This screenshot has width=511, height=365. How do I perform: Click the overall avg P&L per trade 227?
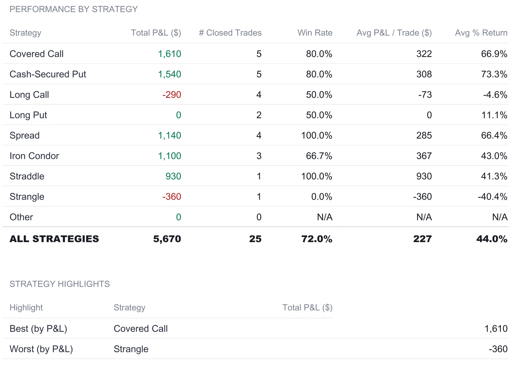click(x=422, y=239)
